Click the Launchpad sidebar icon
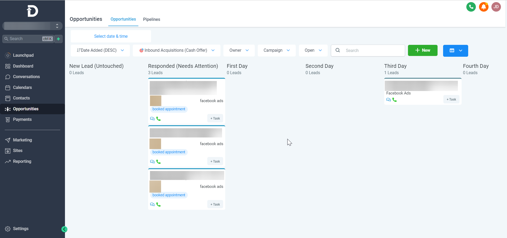507x238 pixels. (x=8, y=55)
